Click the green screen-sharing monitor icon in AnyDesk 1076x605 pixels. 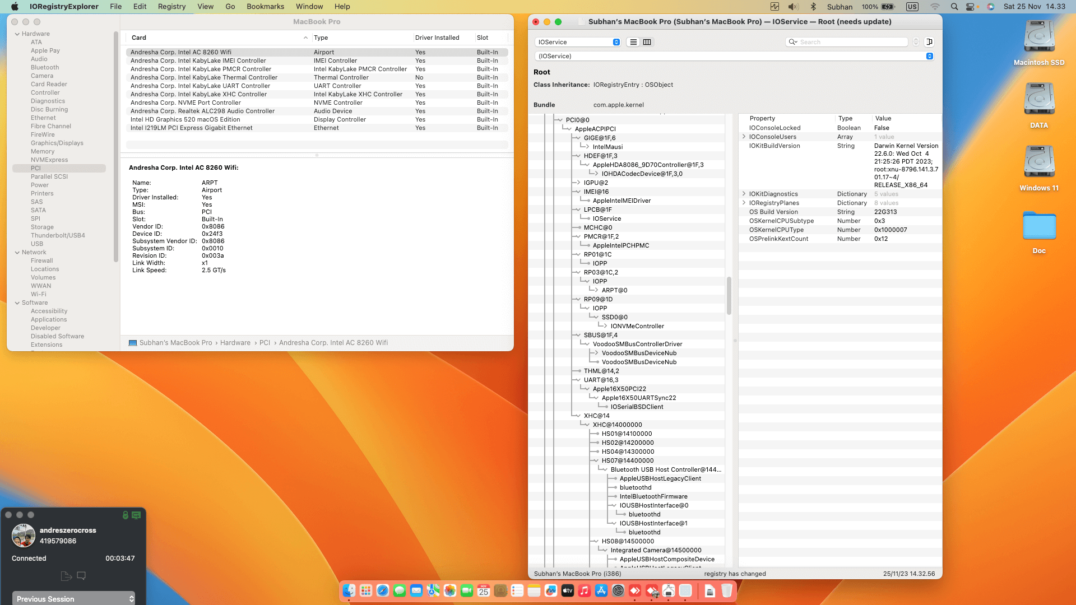tap(136, 515)
